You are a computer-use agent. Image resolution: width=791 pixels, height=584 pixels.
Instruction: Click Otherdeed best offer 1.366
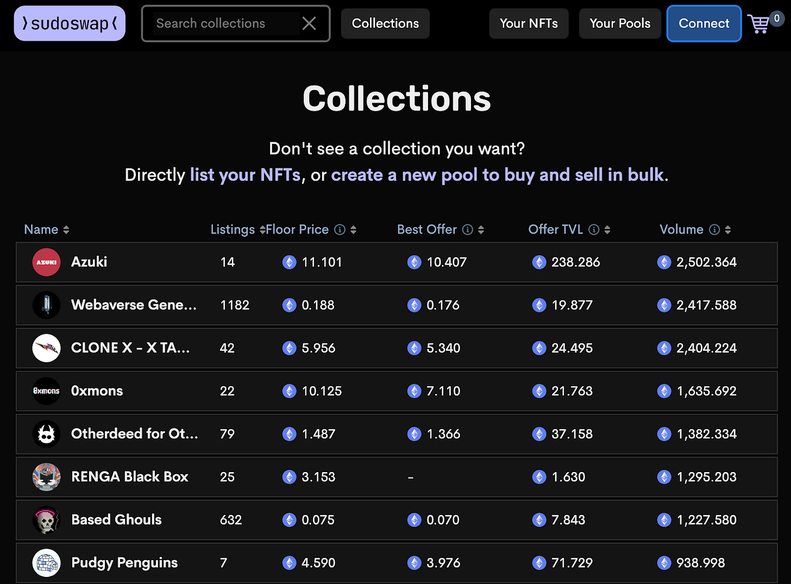click(443, 434)
